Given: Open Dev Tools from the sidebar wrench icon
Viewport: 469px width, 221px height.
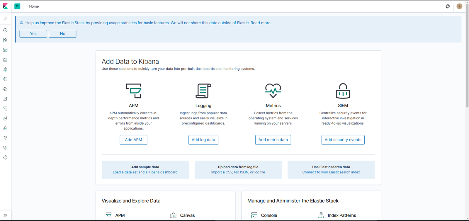Looking at the screenshot, I should pos(5,138).
